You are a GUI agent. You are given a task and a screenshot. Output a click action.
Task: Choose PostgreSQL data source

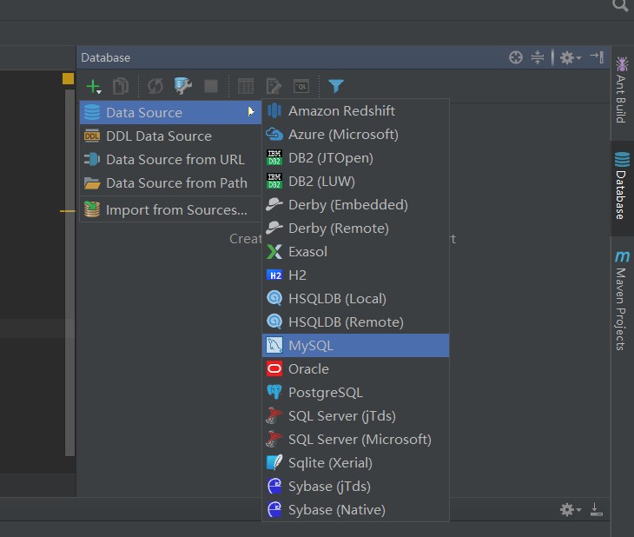click(355, 393)
